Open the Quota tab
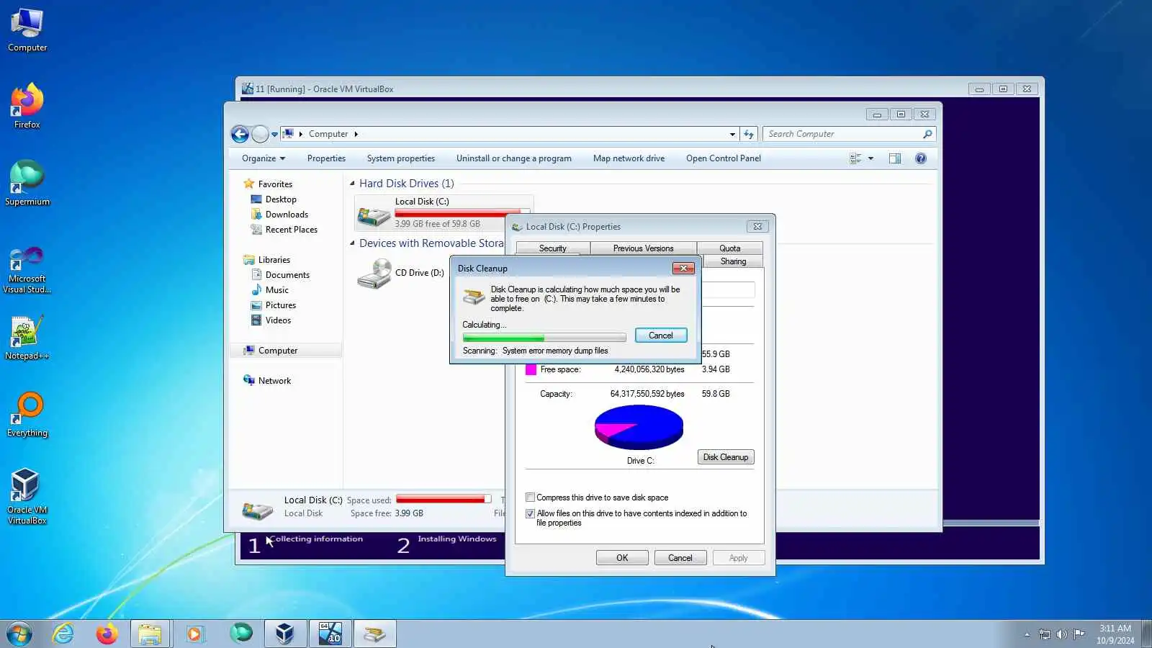 point(729,248)
